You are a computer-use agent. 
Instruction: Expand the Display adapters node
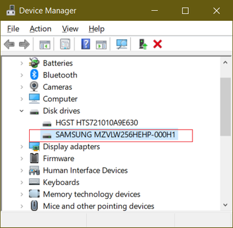click(21, 147)
